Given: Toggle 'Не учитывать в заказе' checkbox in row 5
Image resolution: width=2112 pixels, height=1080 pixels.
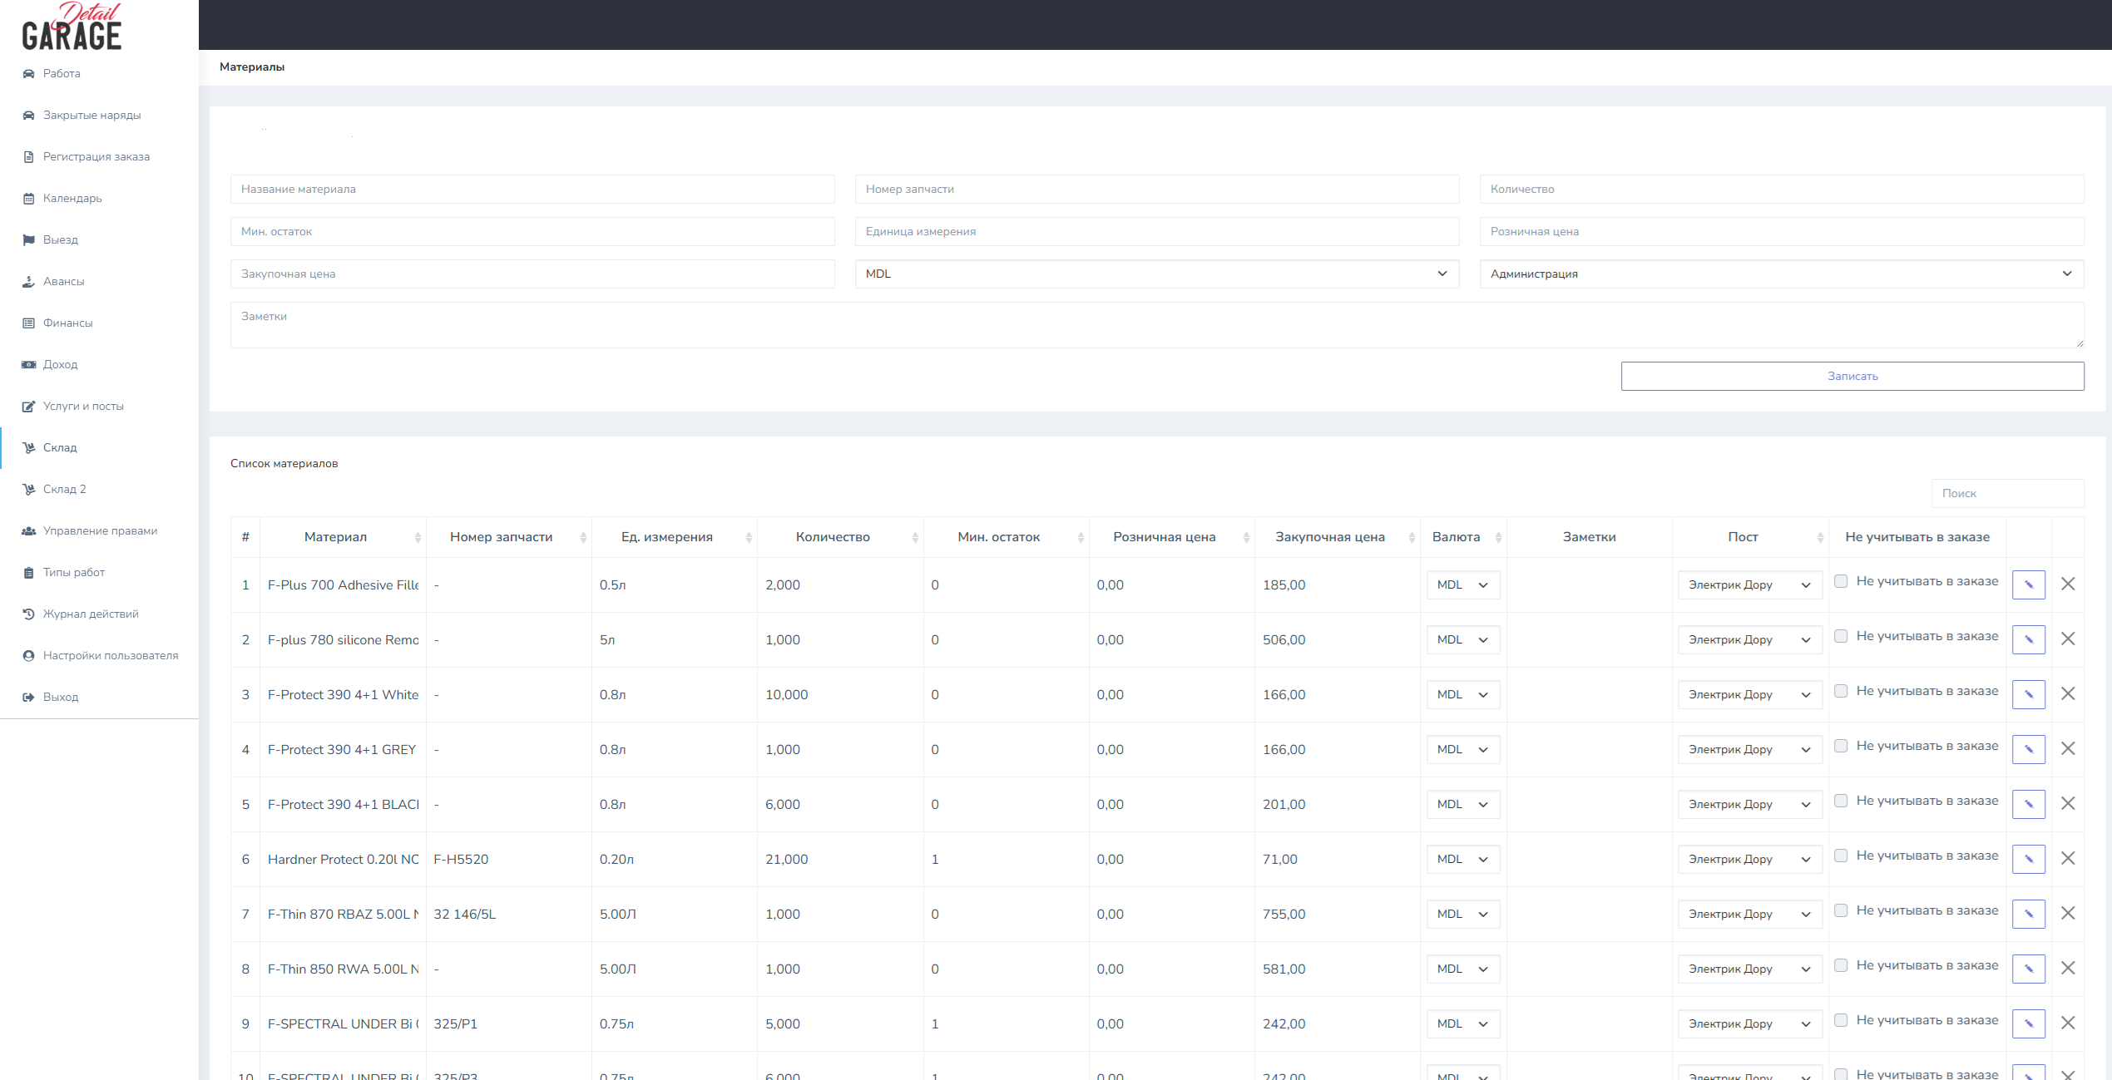Looking at the screenshot, I should click(x=1841, y=801).
